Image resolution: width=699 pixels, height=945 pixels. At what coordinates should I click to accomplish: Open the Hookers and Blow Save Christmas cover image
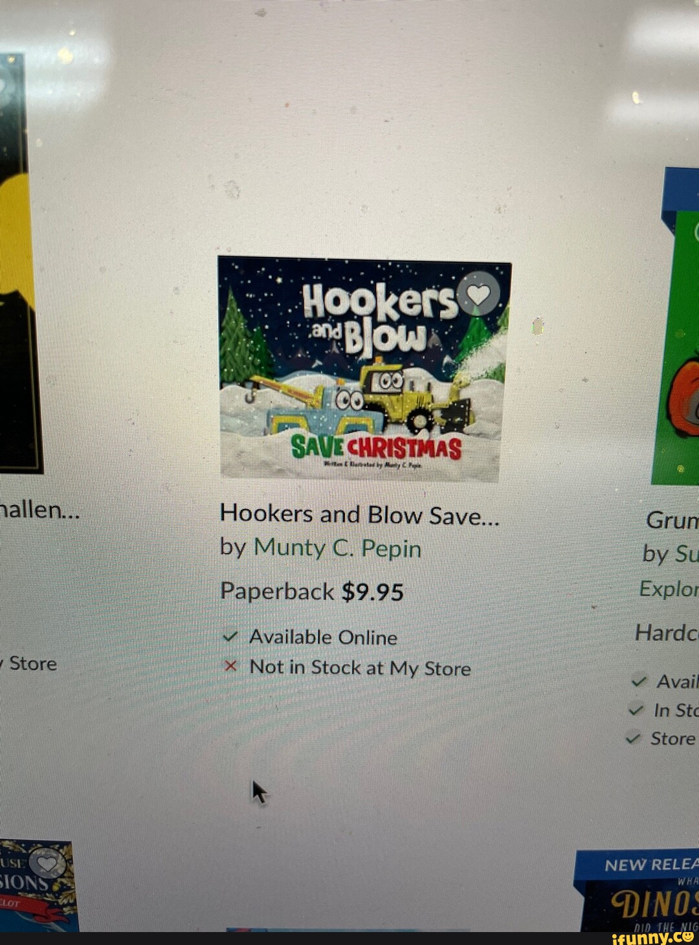click(x=365, y=369)
